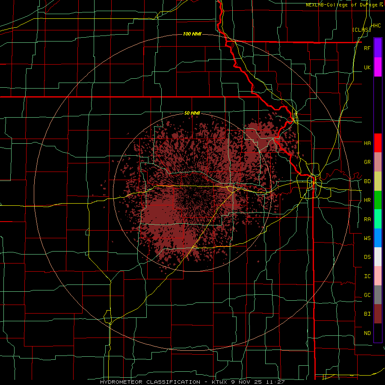Click the DS legend label
Image resolution: width=385 pixels, height=385 pixels.
(367, 257)
